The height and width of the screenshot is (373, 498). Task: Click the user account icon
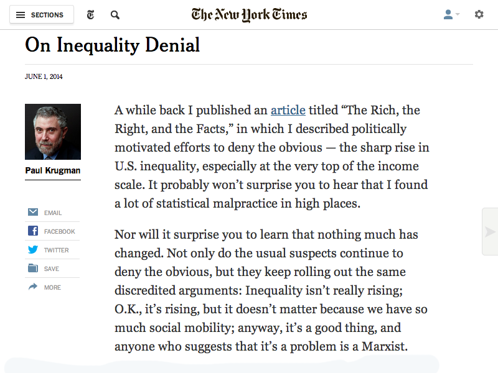point(448,14)
